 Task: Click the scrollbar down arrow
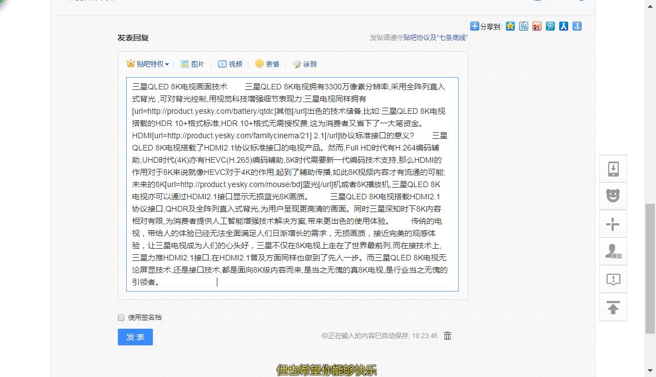pos(650,370)
